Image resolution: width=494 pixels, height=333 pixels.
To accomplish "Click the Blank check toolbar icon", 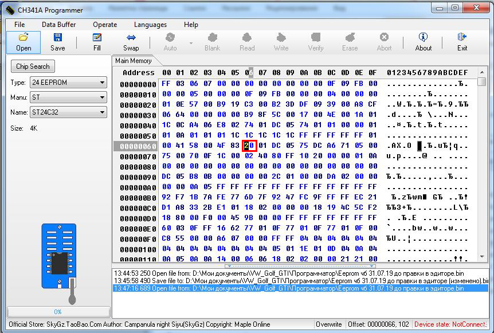I will [x=213, y=37].
